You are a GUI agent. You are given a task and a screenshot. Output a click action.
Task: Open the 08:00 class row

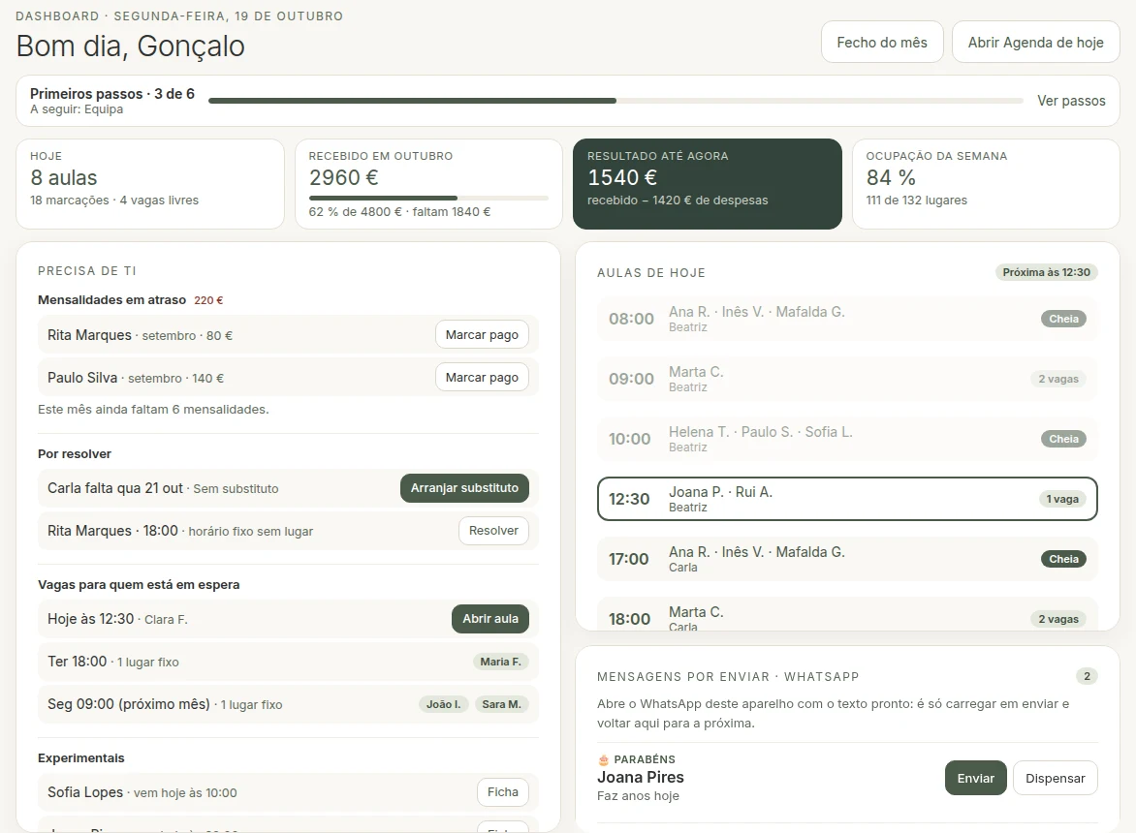[847, 319]
